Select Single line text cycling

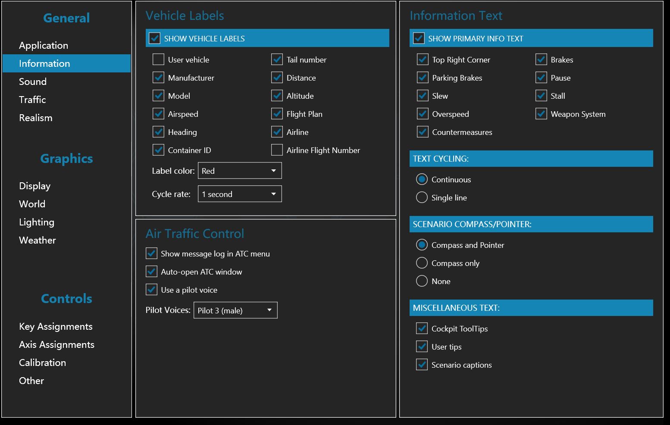[422, 197]
